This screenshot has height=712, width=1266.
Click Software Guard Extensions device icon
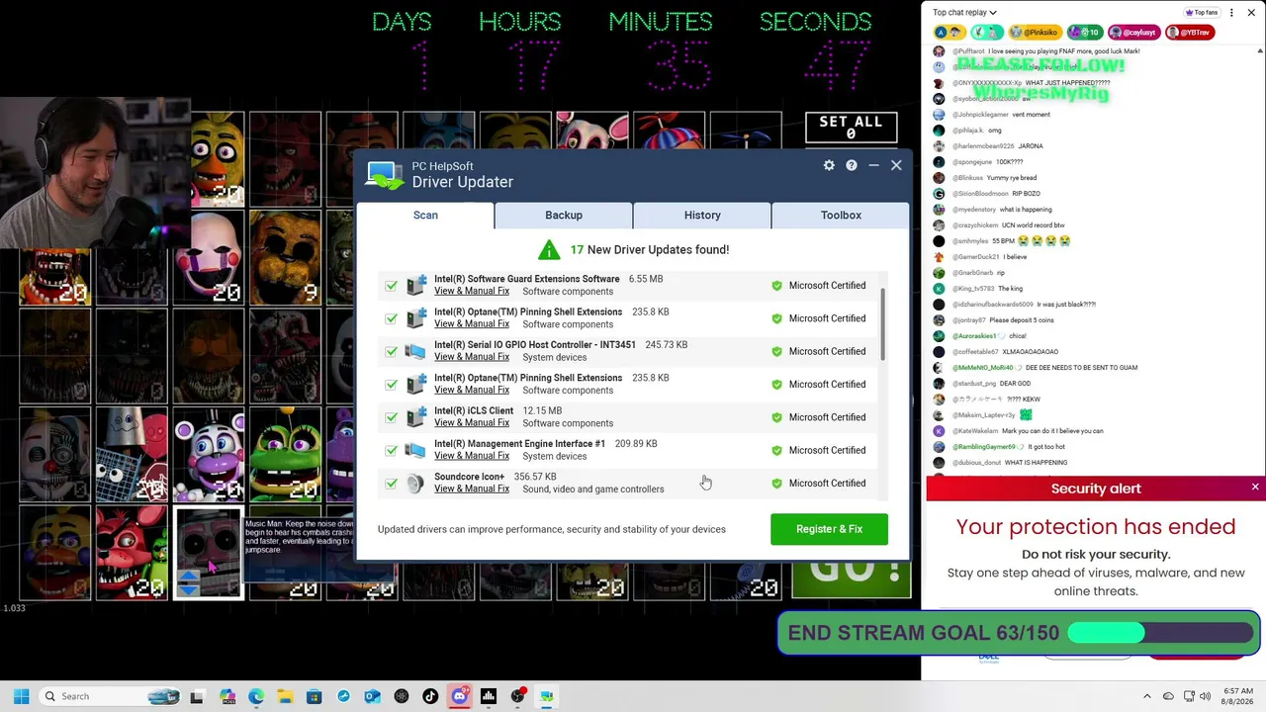(x=415, y=285)
